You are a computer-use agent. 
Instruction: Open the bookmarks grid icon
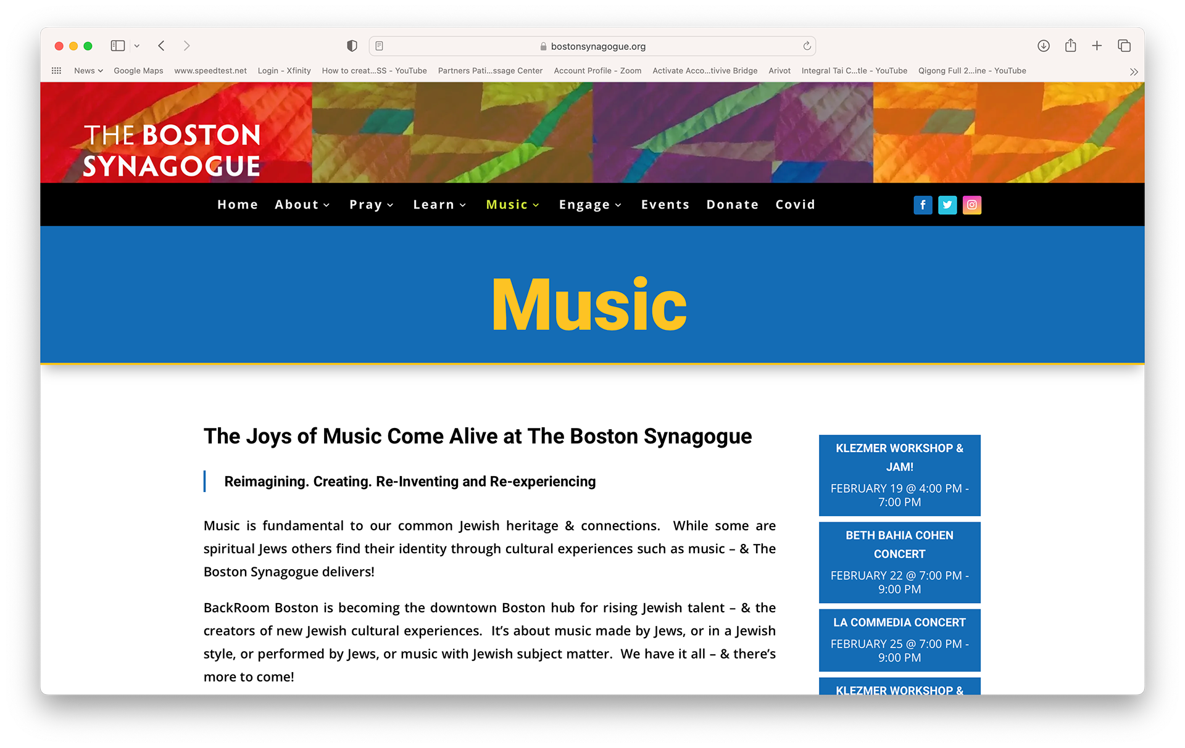pos(56,71)
